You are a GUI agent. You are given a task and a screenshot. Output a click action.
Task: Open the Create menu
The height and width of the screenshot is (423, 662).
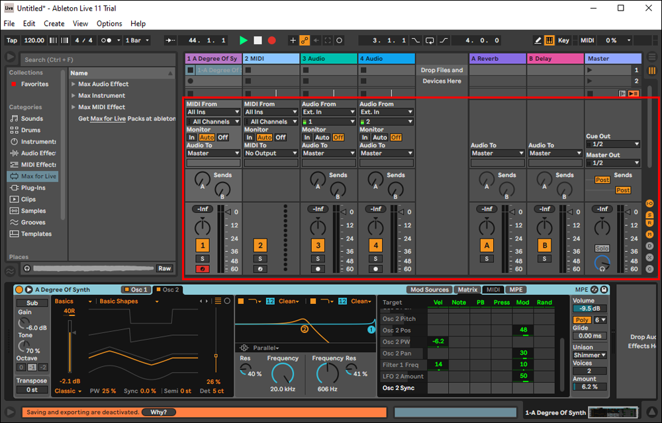click(x=54, y=23)
